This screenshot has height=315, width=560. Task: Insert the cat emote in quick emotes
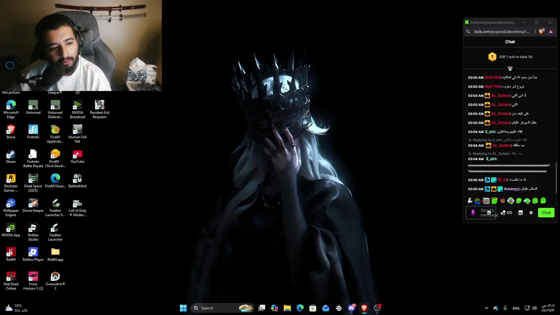486,201
